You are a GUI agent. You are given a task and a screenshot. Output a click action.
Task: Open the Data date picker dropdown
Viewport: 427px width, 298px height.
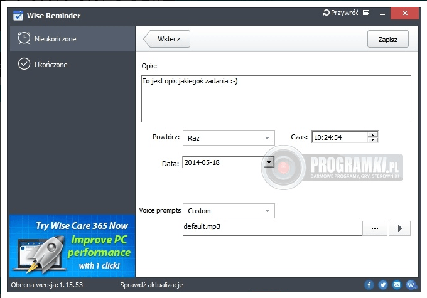[x=269, y=162]
